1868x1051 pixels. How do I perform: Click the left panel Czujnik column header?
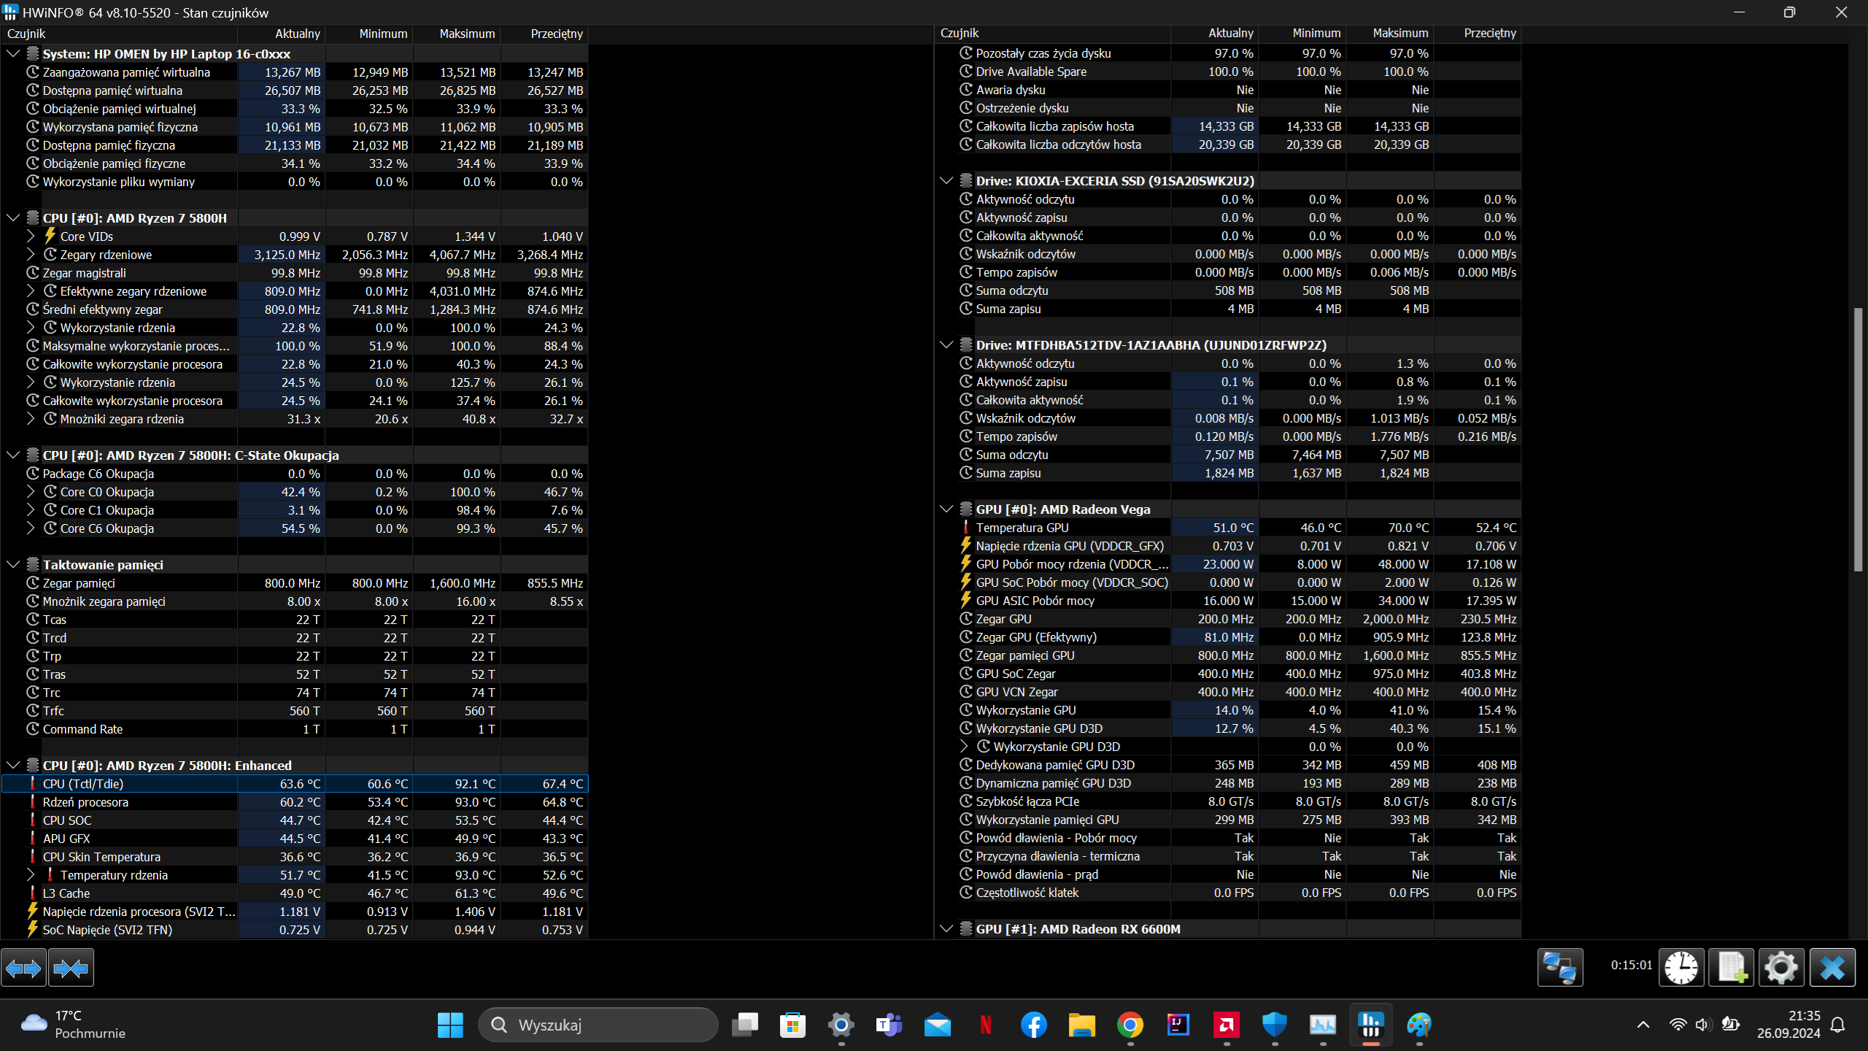coord(119,34)
